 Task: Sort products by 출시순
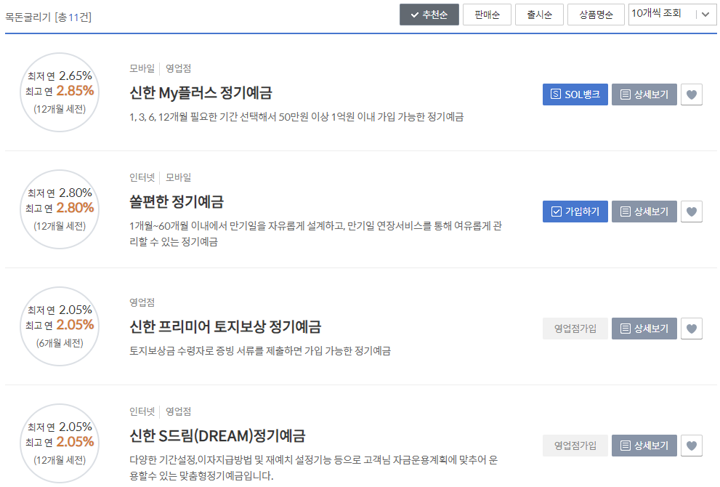539,15
